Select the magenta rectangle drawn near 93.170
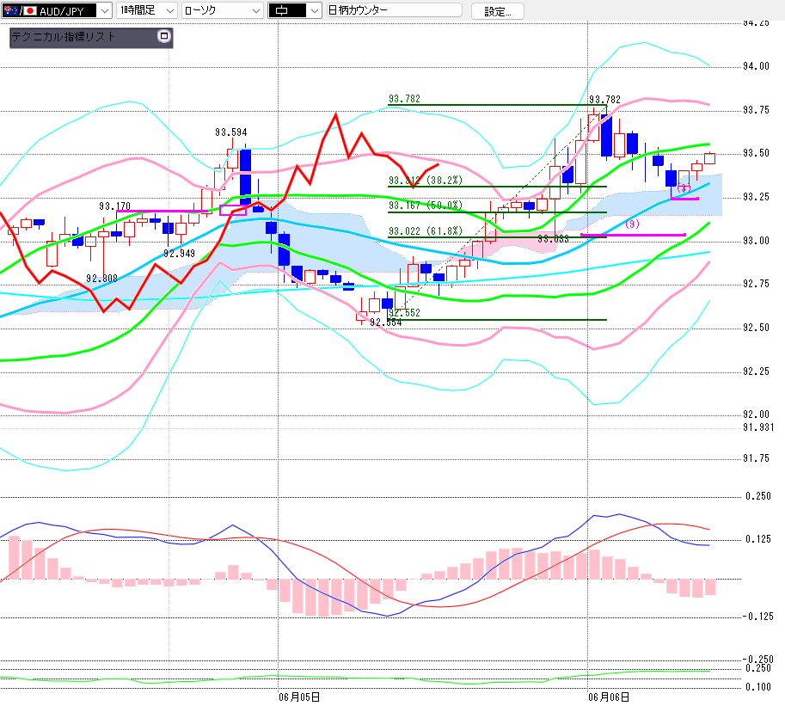The height and width of the screenshot is (706, 785). pyautogui.click(x=233, y=211)
